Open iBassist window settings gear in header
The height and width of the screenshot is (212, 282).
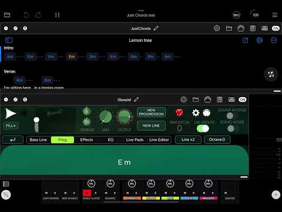pyautogui.click(x=183, y=100)
